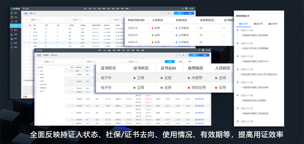
Task: Toggle hamburger menu in back 人员 window
Action: coord(24,9)
